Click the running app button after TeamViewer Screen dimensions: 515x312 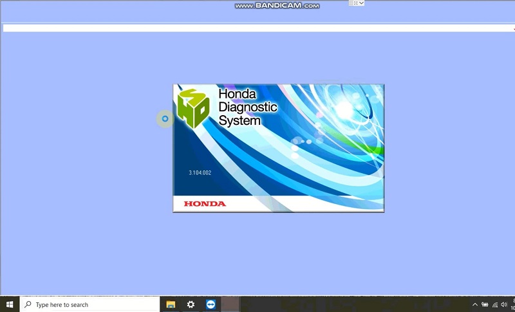point(230,304)
